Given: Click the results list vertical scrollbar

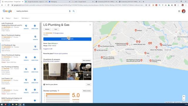Looking at the screenshot, I should (40, 36).
